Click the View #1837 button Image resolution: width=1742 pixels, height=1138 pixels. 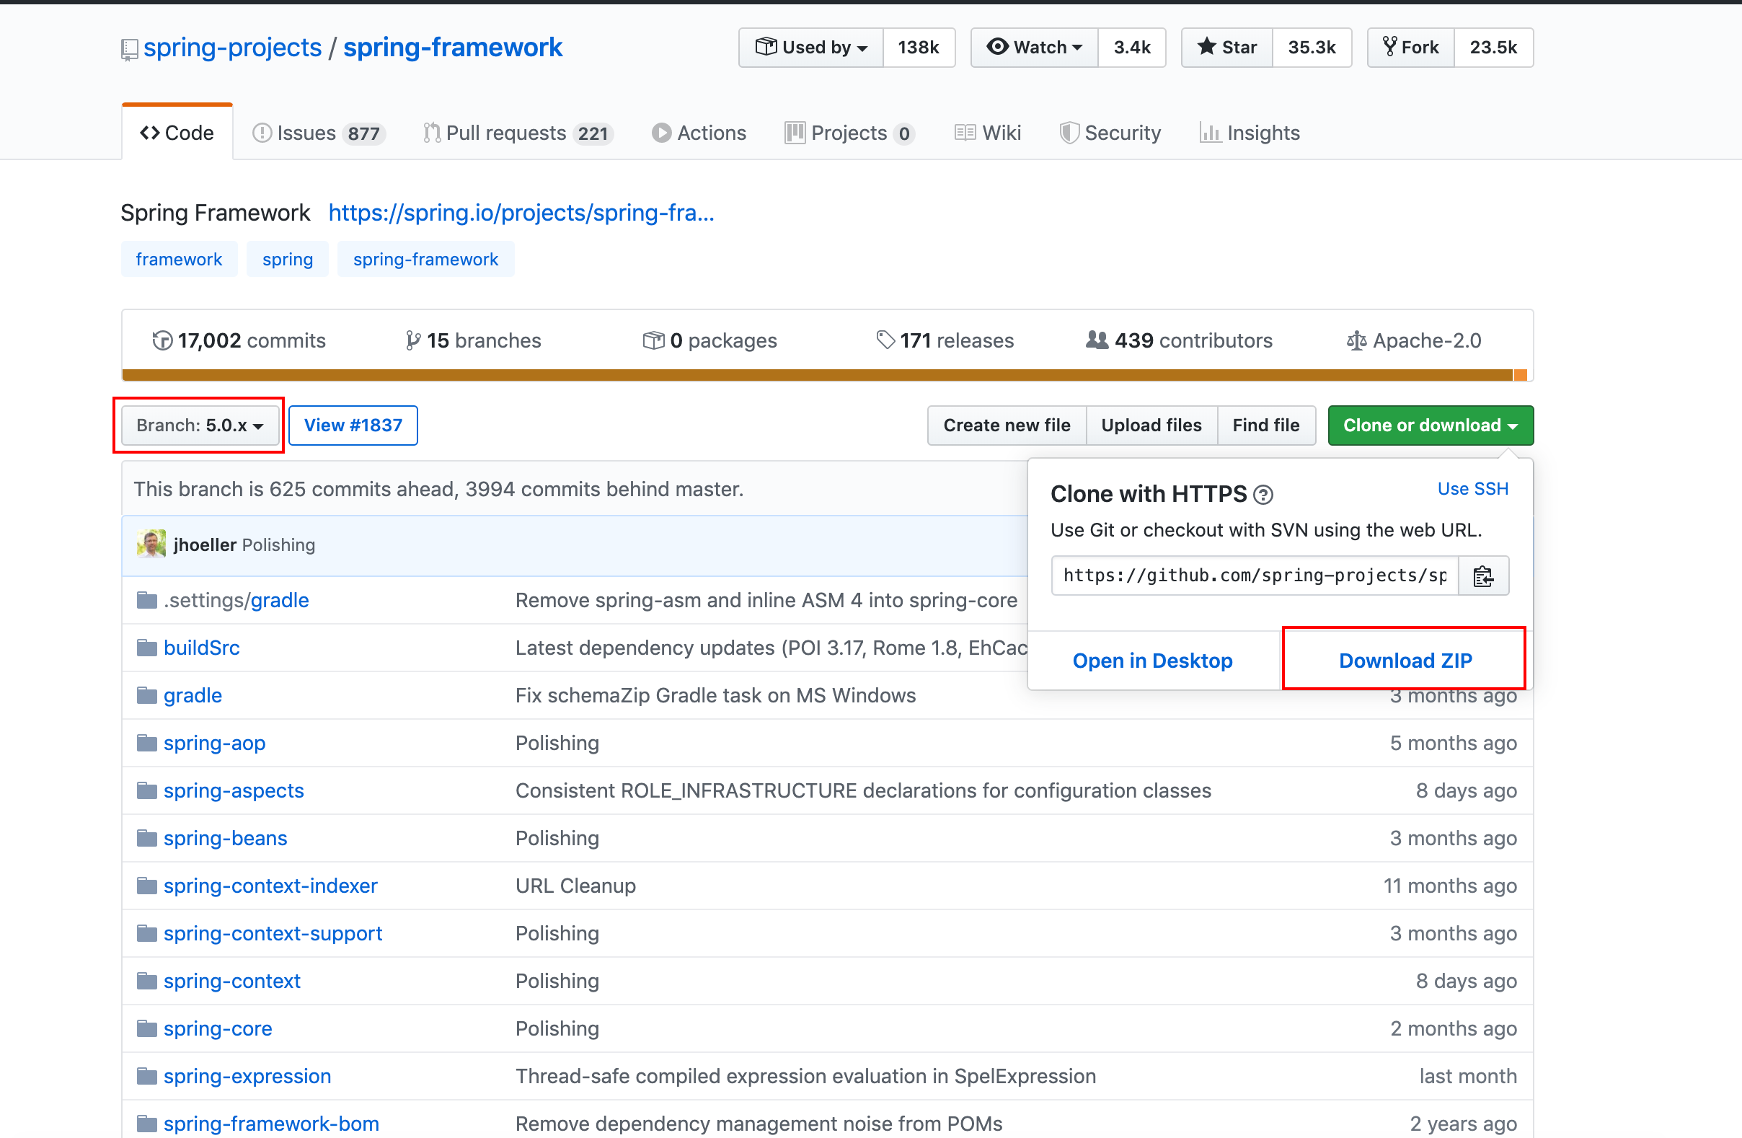(x=353, y=425)
